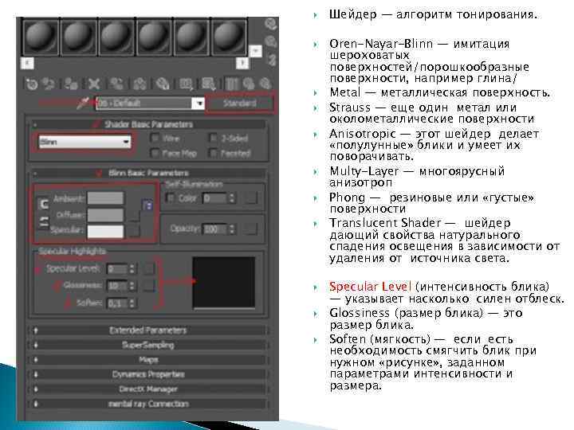Select the first material sample slot

(41, 37)
